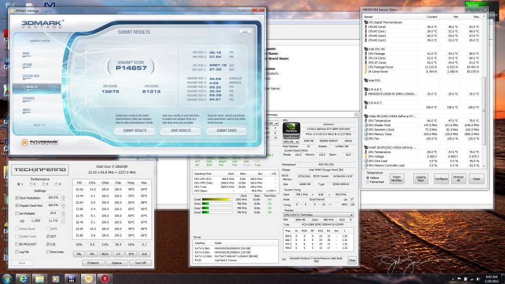Open SYSTEM INFO in 3DMark sidebar
505x284 pixels.
31,76
